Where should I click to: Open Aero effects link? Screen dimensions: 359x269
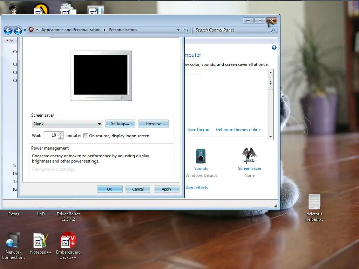(197, 188)
